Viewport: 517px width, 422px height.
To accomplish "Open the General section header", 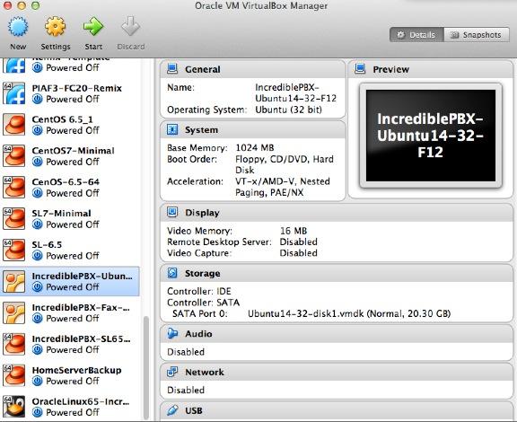I will click(252, 69).
